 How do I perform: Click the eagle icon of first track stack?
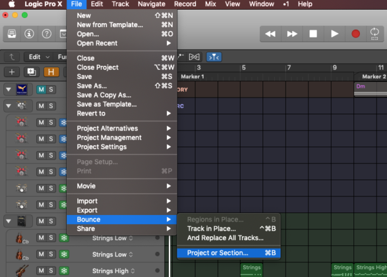click(x=22, y=89)
